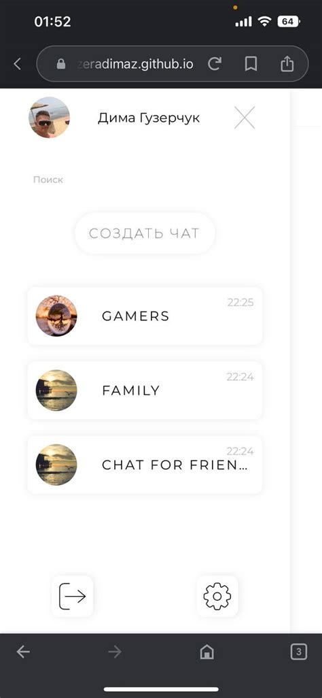Click the GAMERS chat avatar thumbnail

[56, 316]
